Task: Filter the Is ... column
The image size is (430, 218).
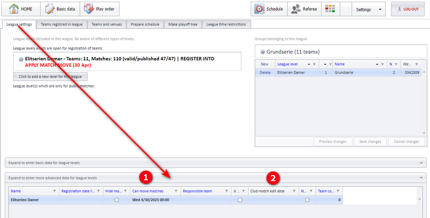Action: [x=243, y=191]
